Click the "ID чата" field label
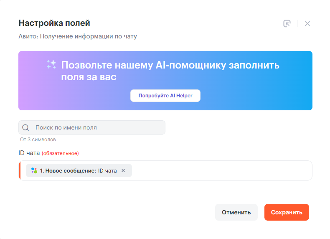The height and width of the screenshot is (239, 330). click(29, 153)
